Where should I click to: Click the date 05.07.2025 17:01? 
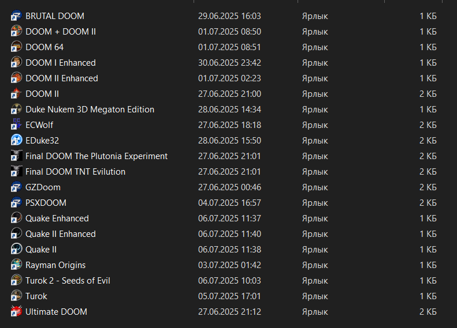230,296
